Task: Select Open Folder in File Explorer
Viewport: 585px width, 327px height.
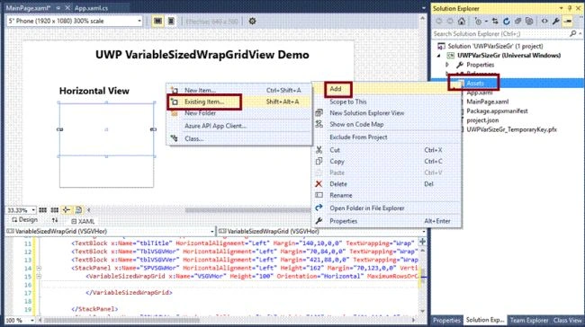Action: tap(386, 208)
